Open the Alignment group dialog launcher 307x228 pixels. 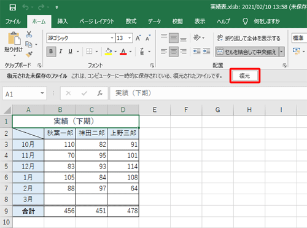click(284, 65)
